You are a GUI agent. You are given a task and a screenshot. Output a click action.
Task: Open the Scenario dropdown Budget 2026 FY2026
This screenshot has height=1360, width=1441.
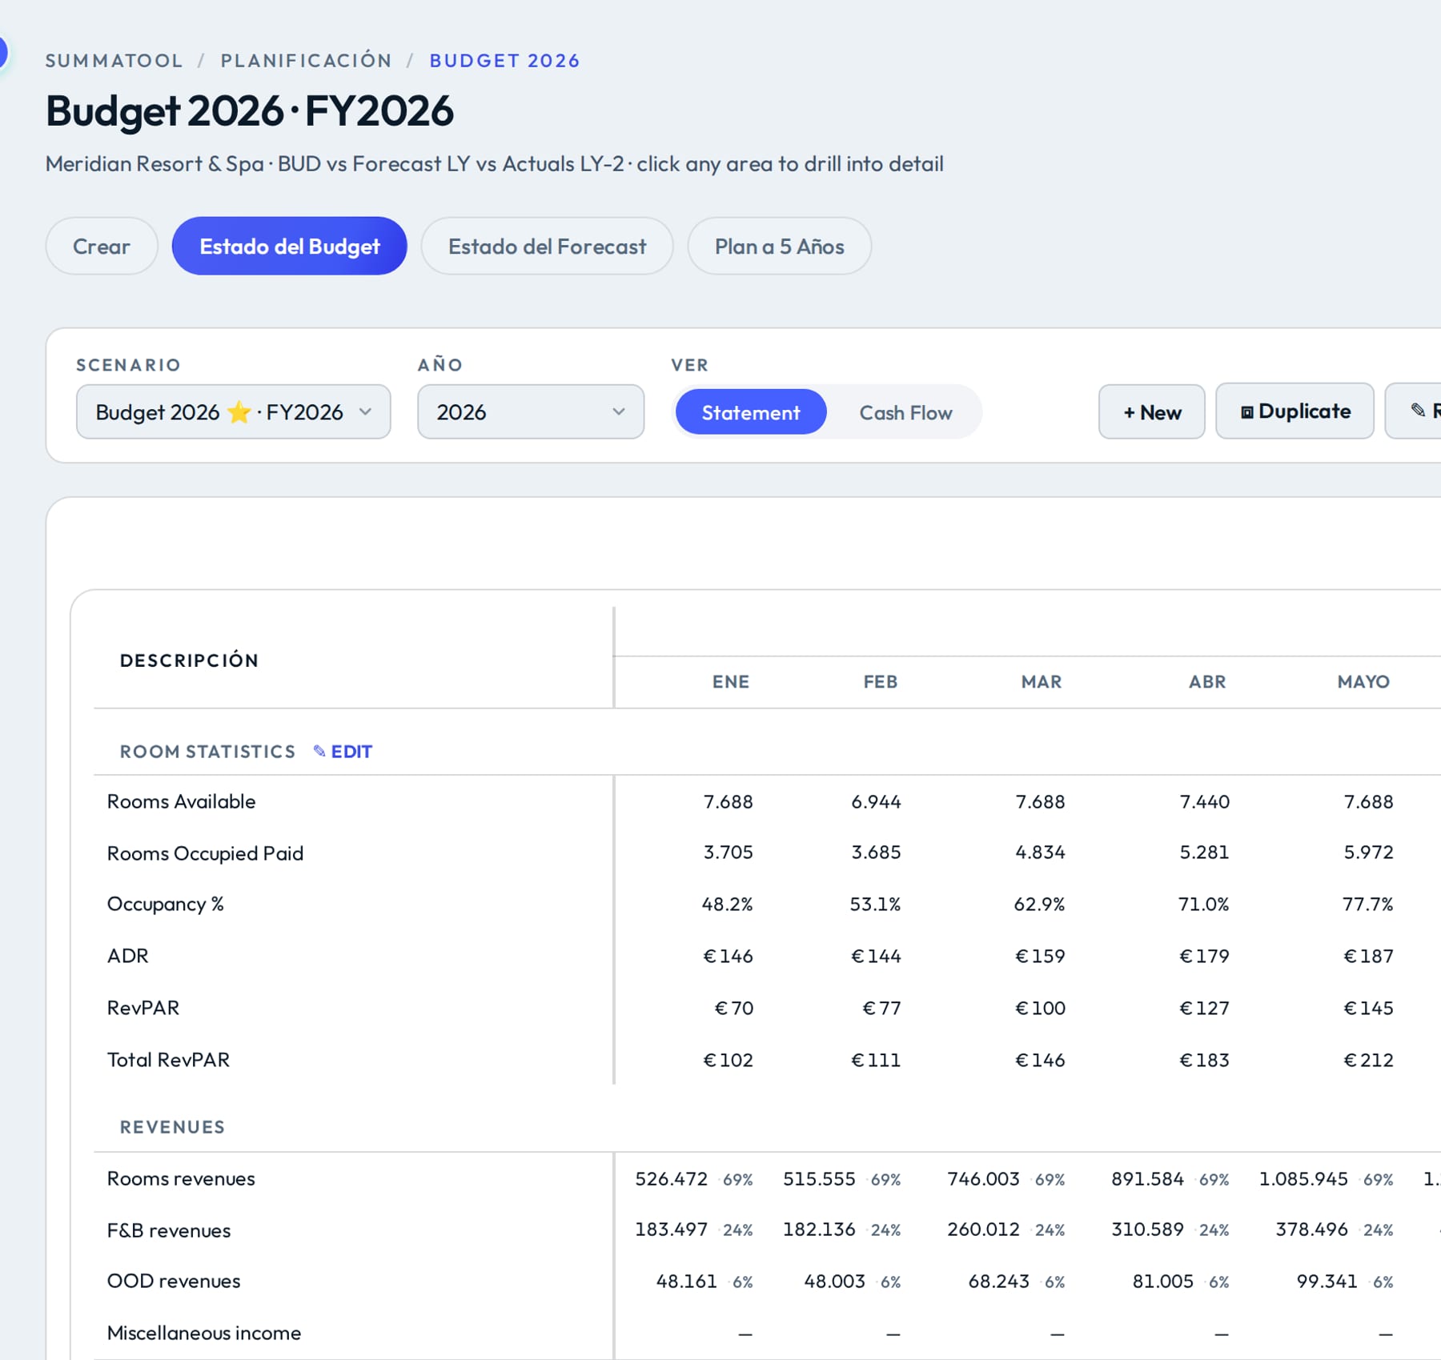click(233, 411)
